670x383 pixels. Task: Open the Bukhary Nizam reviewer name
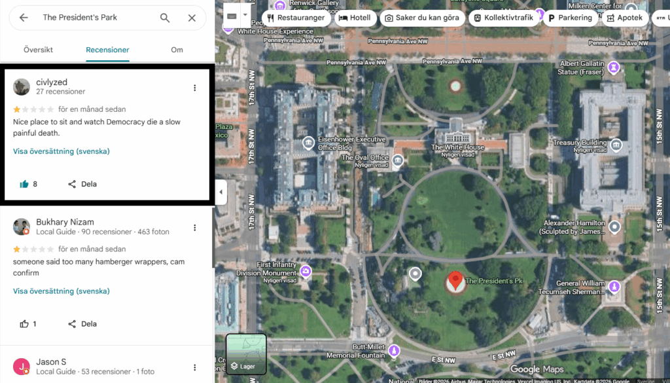(65, 222)
